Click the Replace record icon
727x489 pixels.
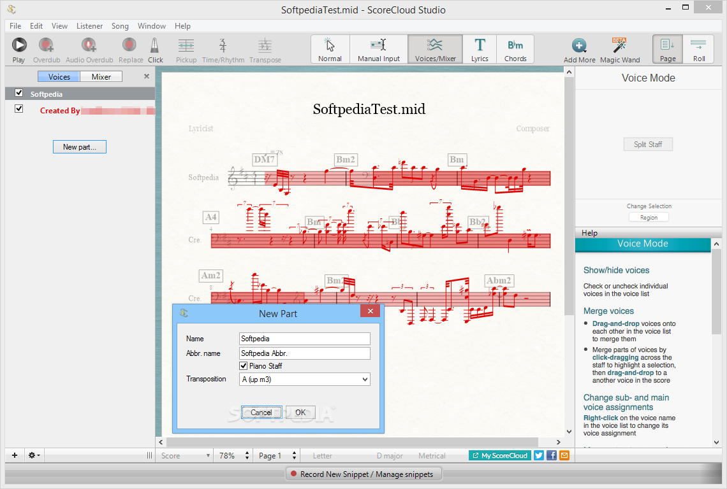pos(129,45)
